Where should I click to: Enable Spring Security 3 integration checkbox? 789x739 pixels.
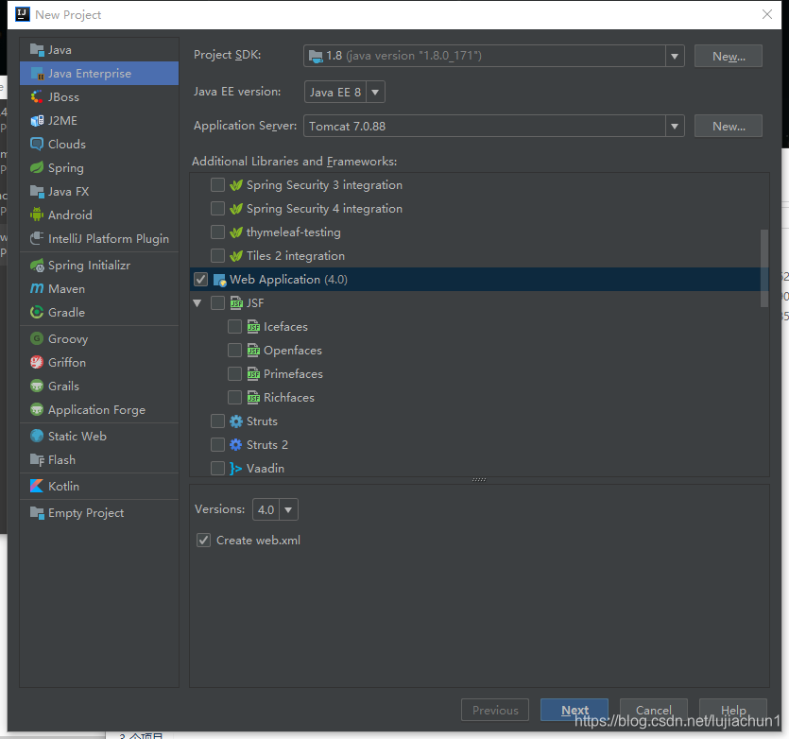click(x=217, y=185)
